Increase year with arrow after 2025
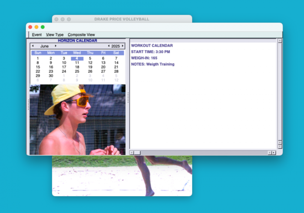 pos(122,46)
